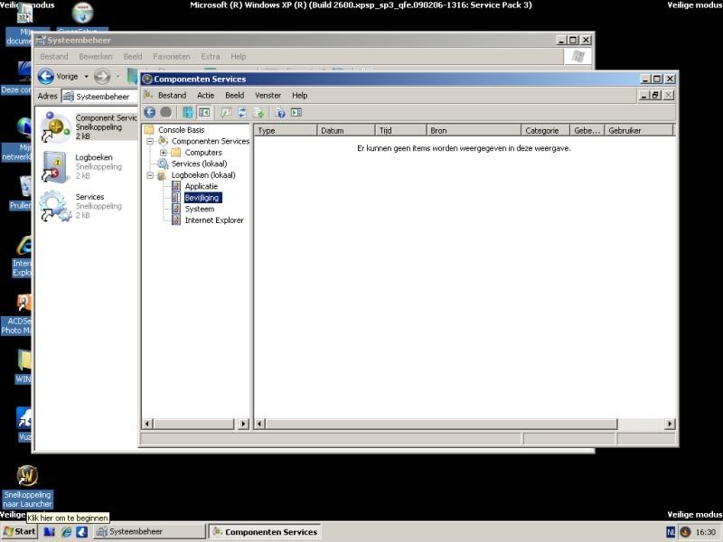Open the Vorige history dropdown arrow
This screenshot has height=542, width=723.
click(86, 76)
